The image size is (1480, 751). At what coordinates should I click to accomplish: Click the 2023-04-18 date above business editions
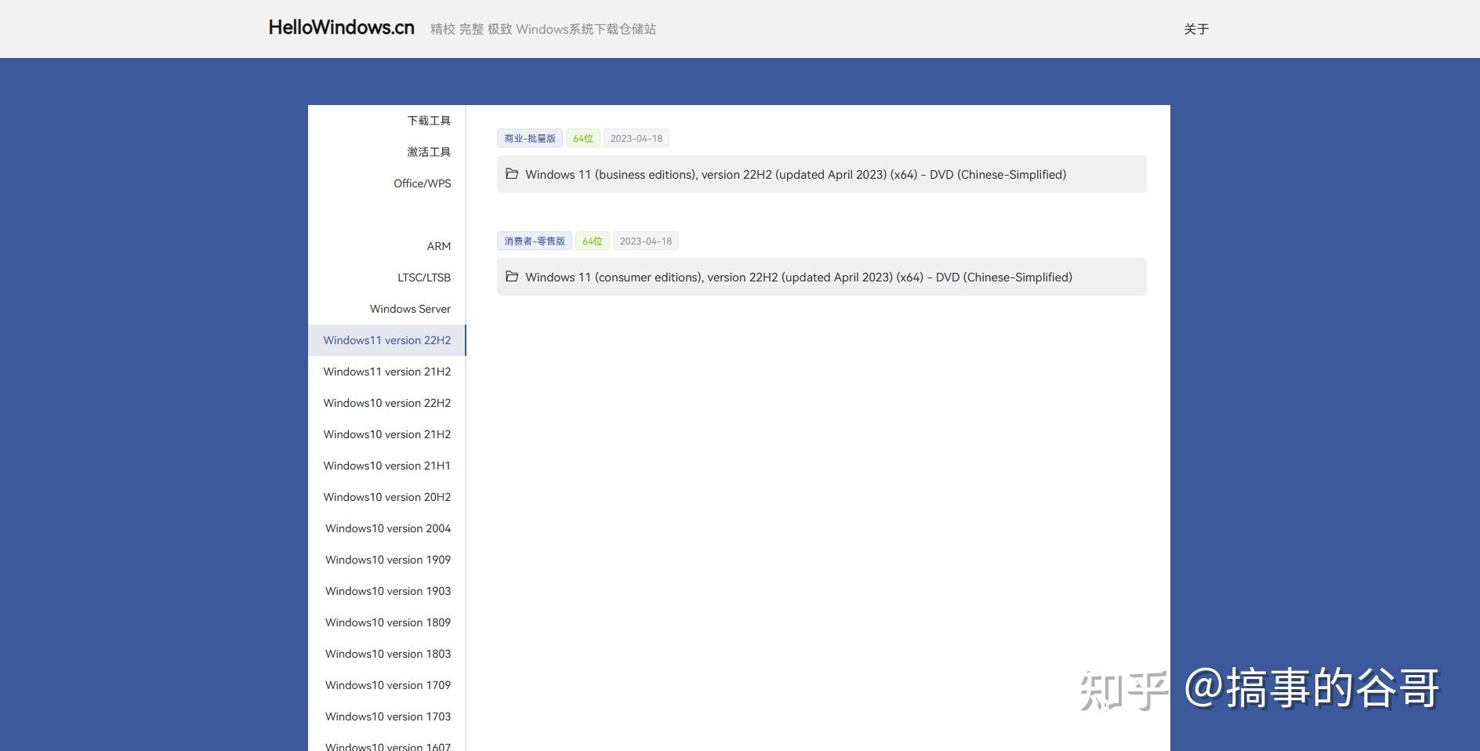click(637, 139)
